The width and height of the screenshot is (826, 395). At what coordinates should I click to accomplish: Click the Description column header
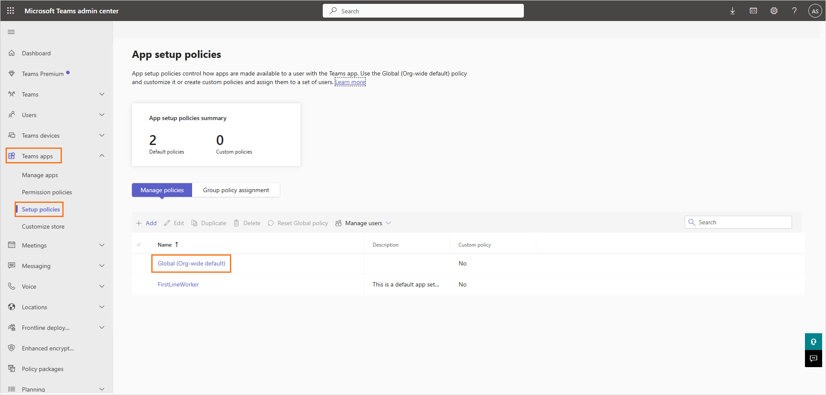pos(385,245)
